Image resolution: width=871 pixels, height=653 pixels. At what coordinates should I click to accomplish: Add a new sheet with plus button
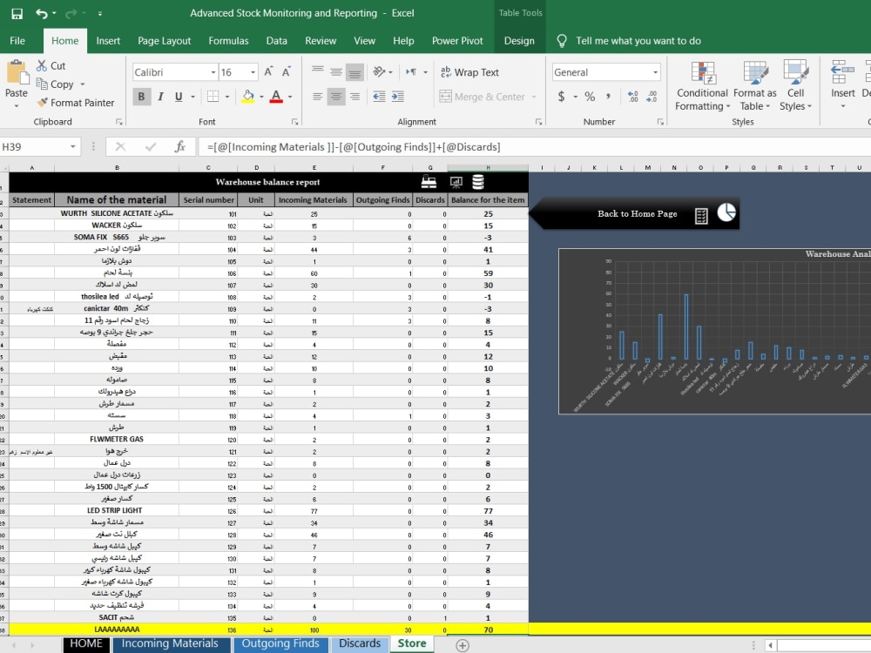click(463, 645)
